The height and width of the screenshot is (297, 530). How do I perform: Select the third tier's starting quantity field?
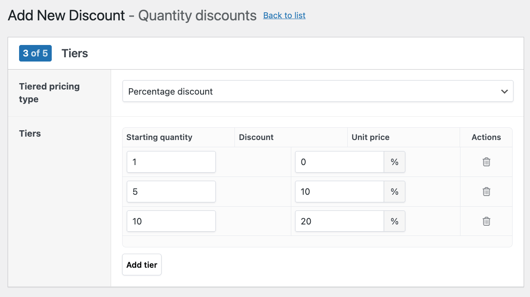pyautogui.click(x=171, y=221)
